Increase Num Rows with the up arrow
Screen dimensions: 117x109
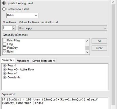[x=14, y=27]
